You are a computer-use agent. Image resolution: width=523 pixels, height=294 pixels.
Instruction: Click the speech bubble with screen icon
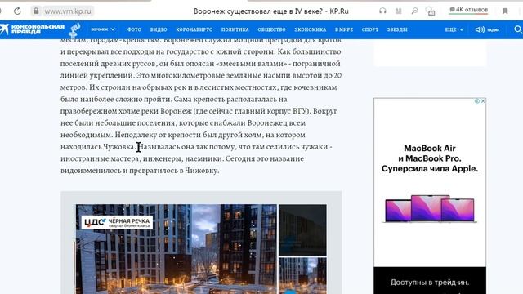(431, 11)
